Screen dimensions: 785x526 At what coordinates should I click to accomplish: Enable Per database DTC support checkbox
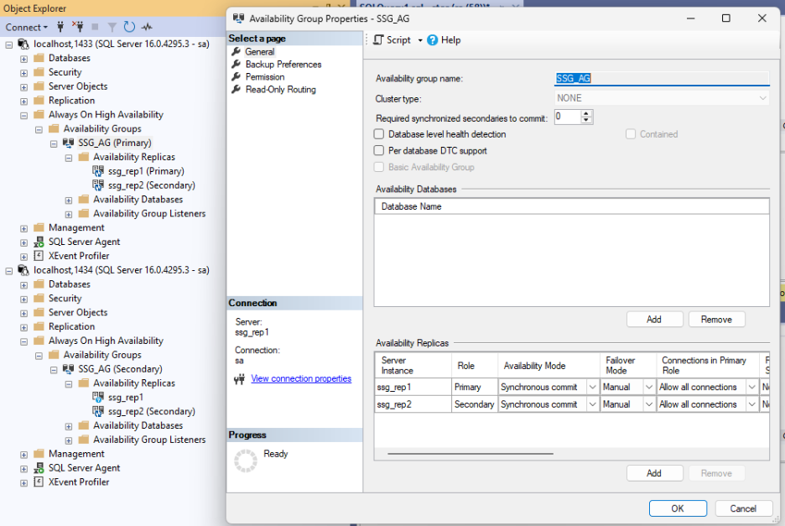(x=379, y=151)
